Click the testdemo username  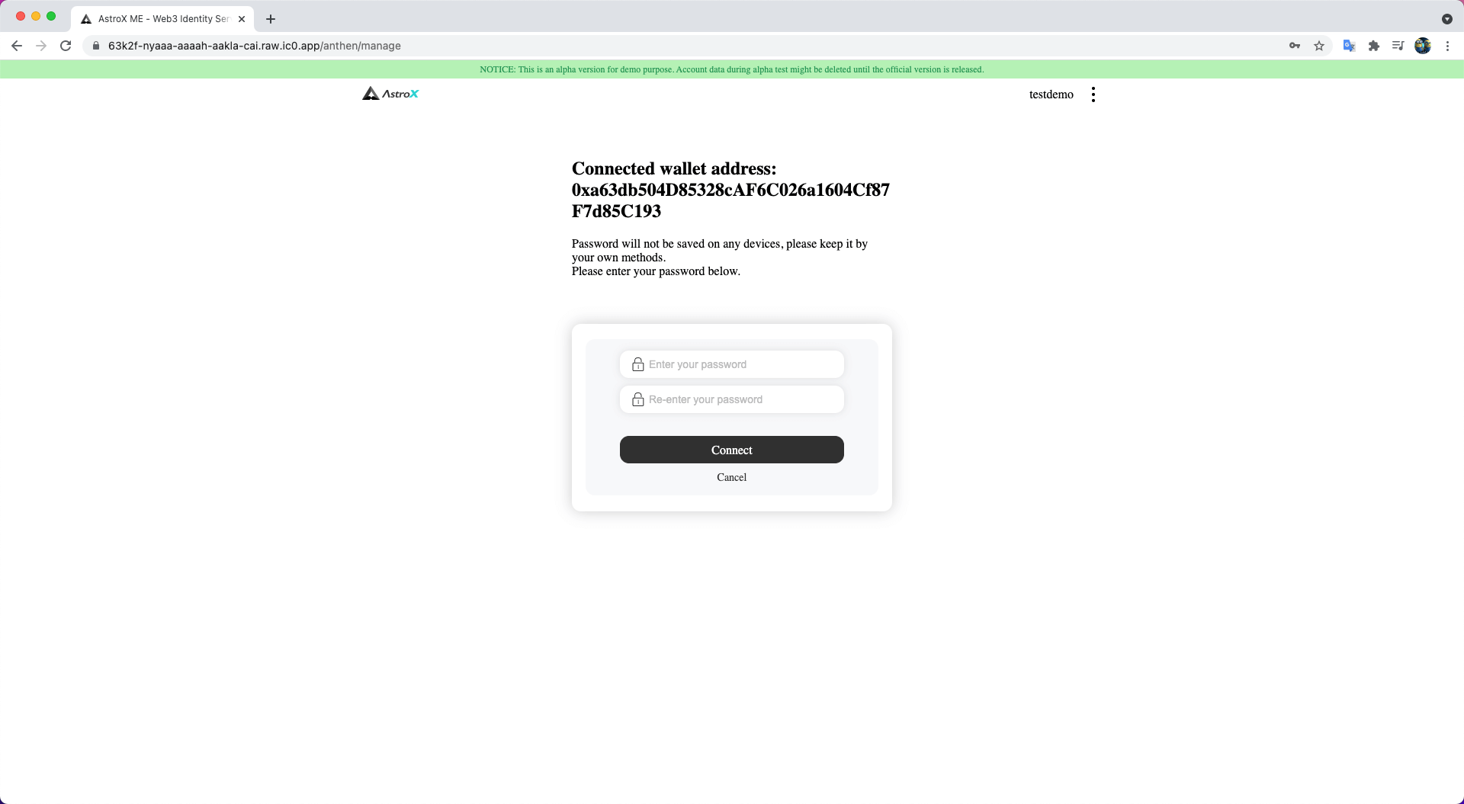[x=1051, y=94]
